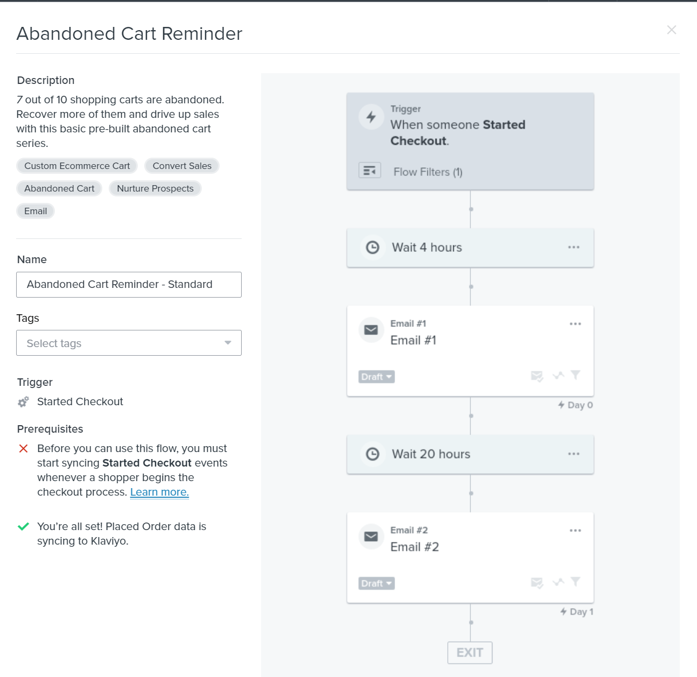Open analytics chart icon for Email #1
Viewport: 697px width, 677px height.
[x=558, y=376]
